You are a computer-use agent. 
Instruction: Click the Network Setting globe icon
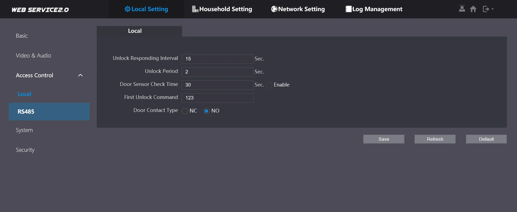click(274, 9)
